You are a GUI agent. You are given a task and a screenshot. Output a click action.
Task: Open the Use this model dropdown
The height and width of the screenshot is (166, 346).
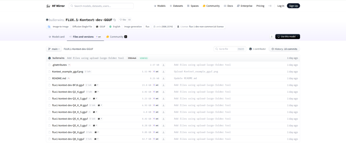[x=287, y=36]
